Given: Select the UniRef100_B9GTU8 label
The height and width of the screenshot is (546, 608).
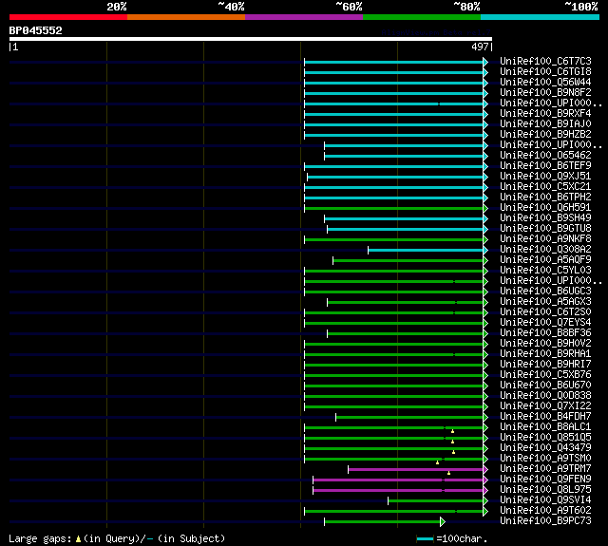Looking at the screenshot, I should coord(545,229).
